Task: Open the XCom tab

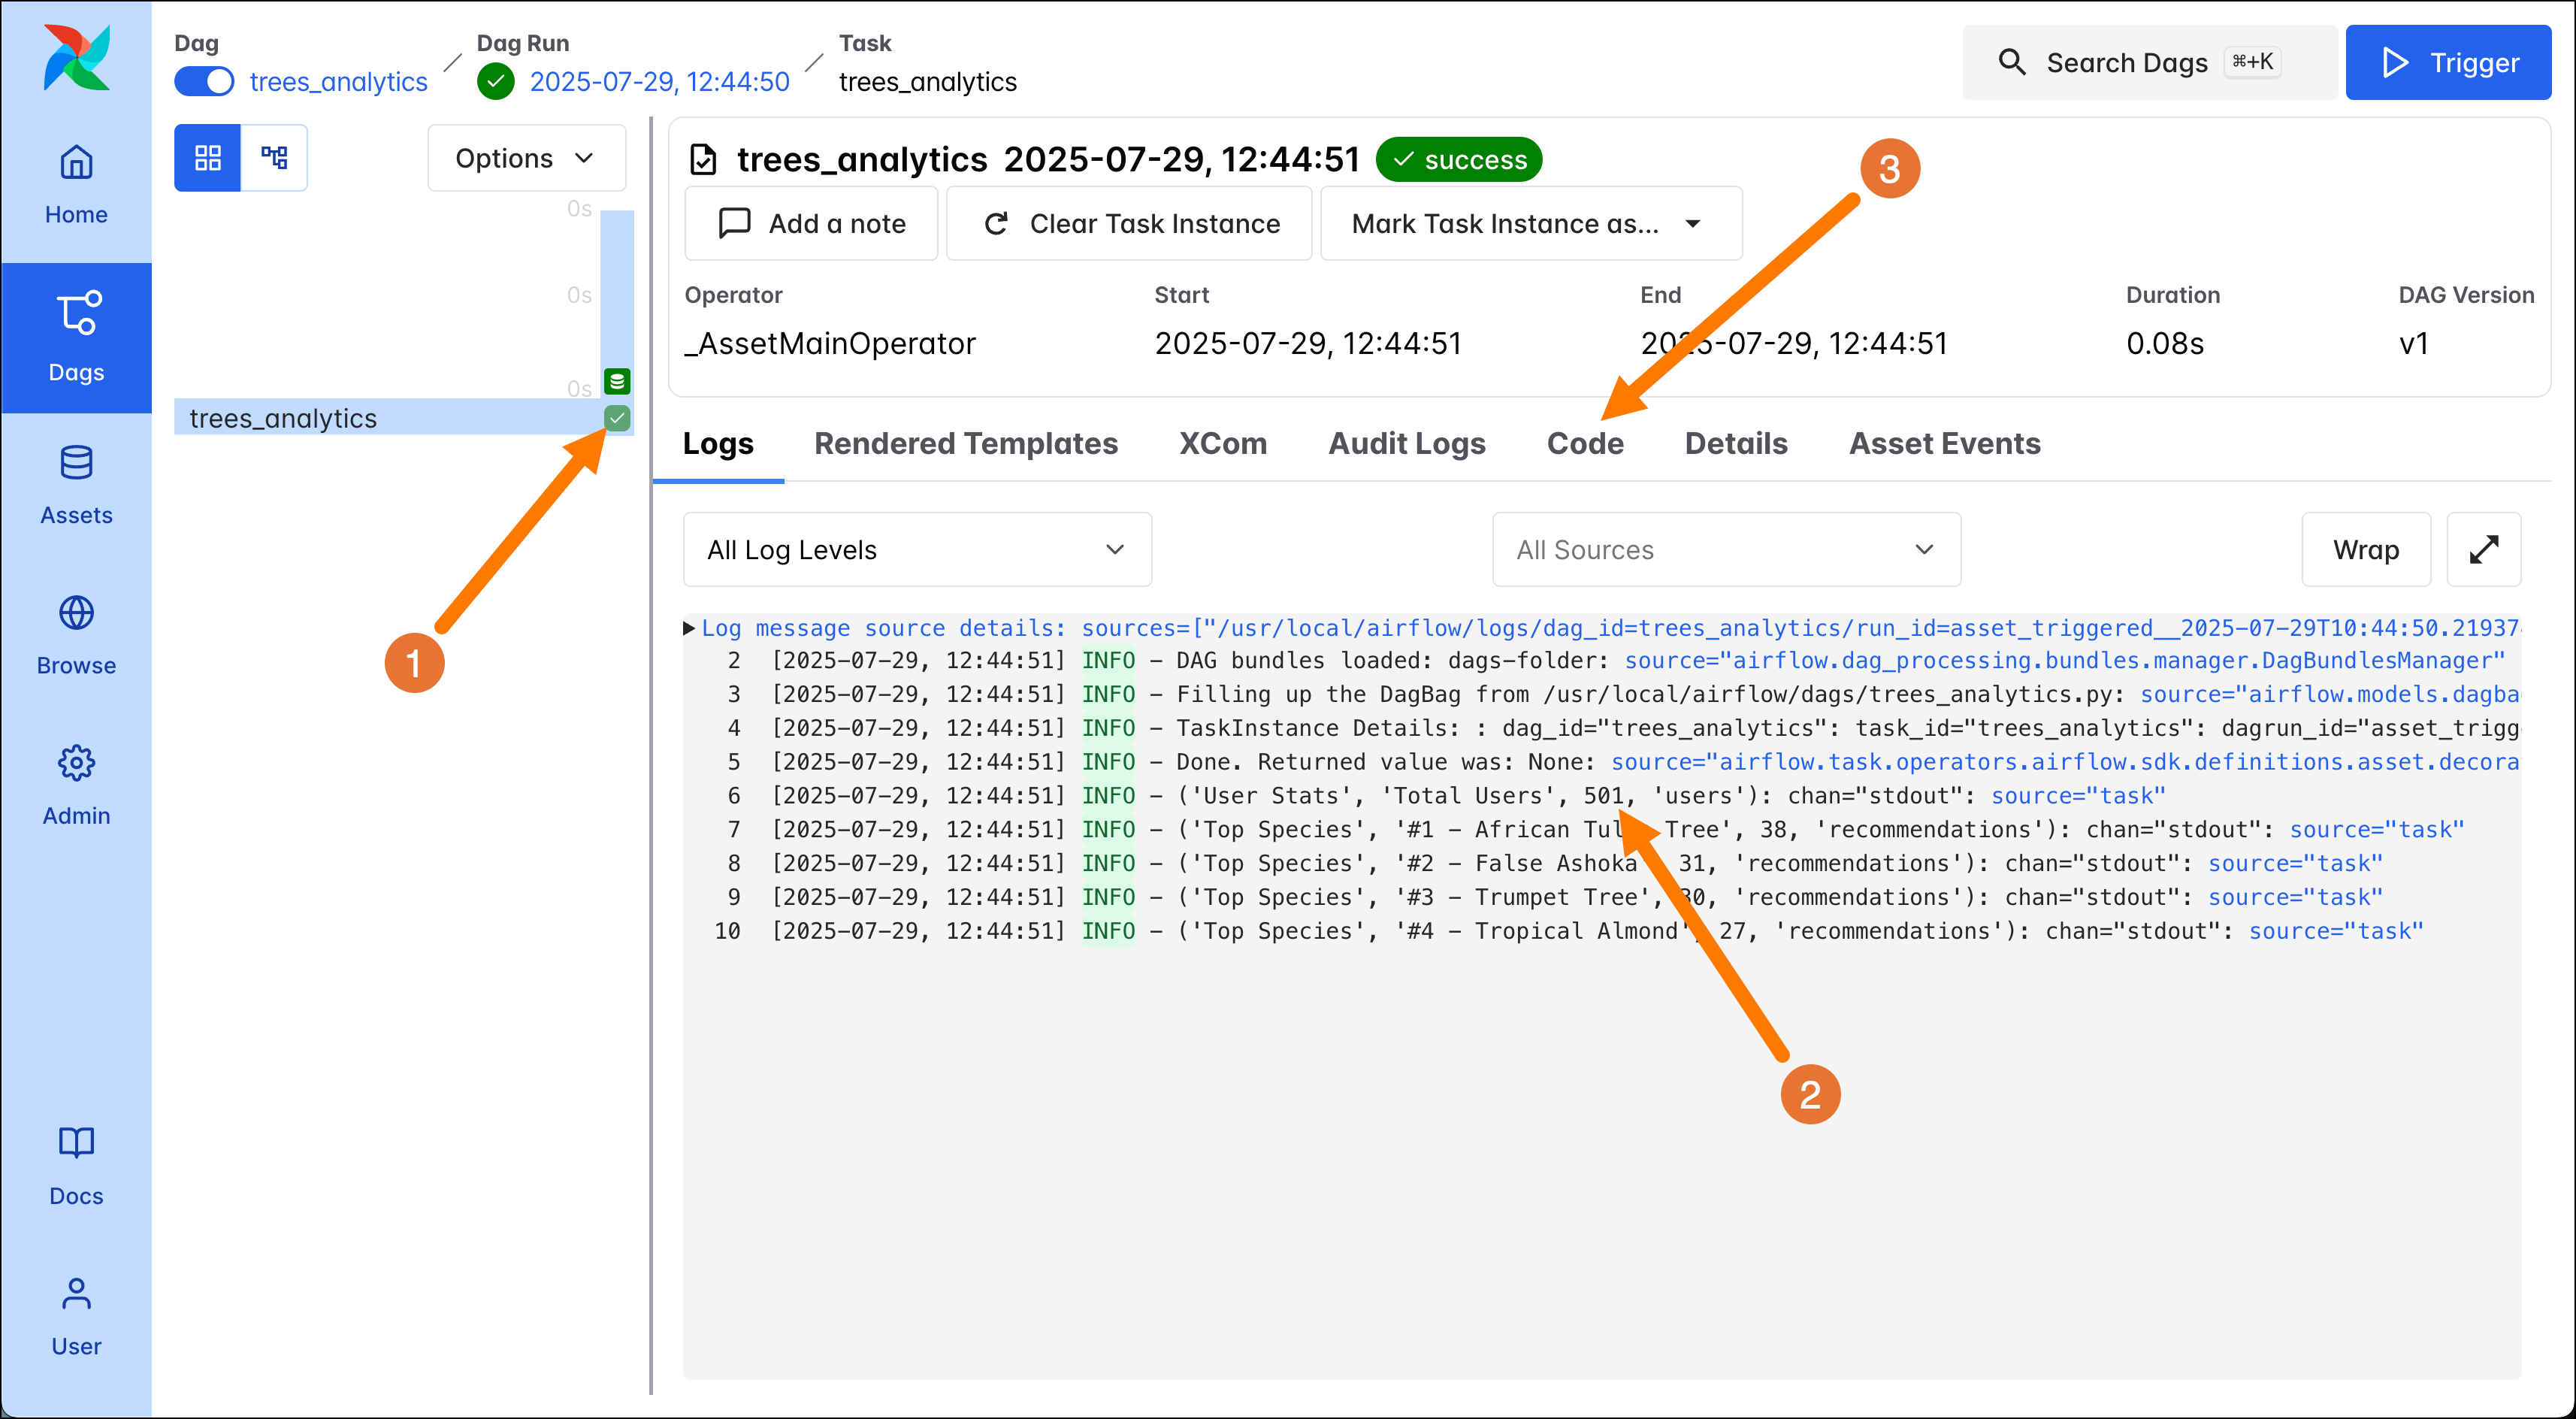Action: (x=1223, y=443)
